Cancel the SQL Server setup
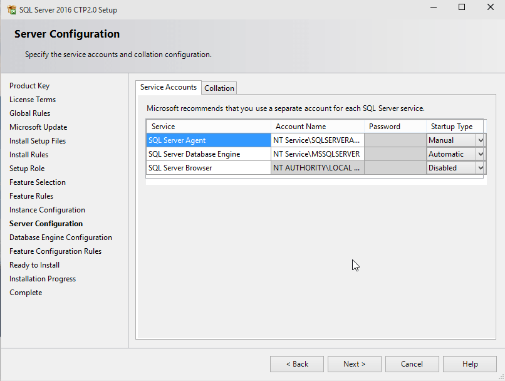The image size is (505, 381). point(412,364)
